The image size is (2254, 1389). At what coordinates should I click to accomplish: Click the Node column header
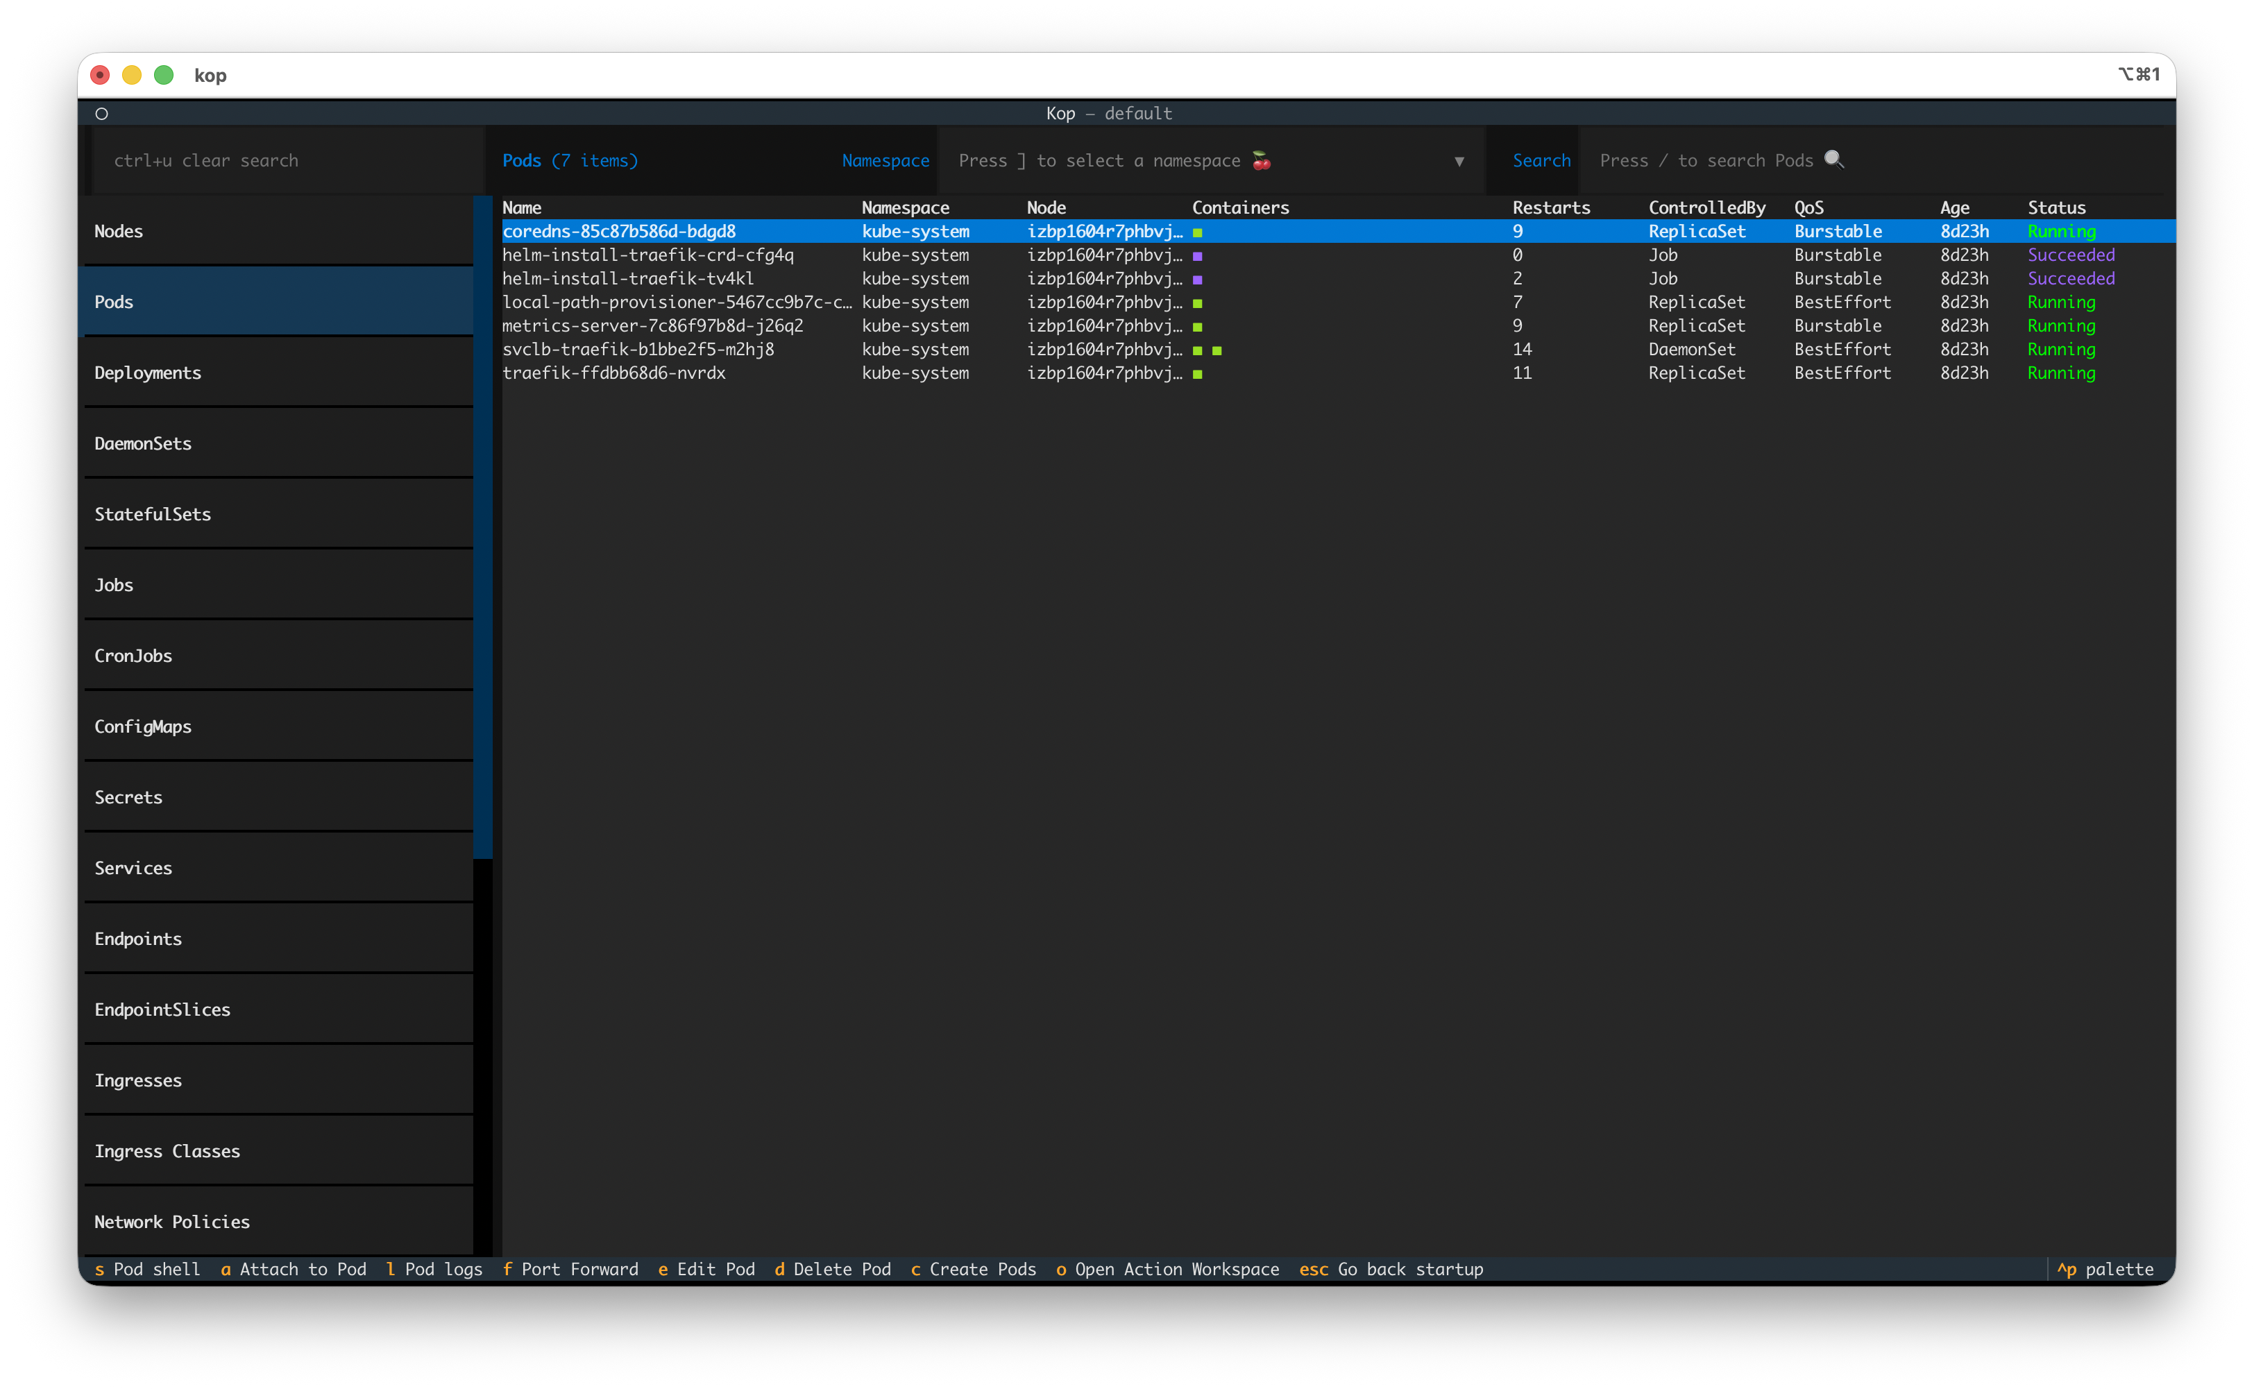1046,209
